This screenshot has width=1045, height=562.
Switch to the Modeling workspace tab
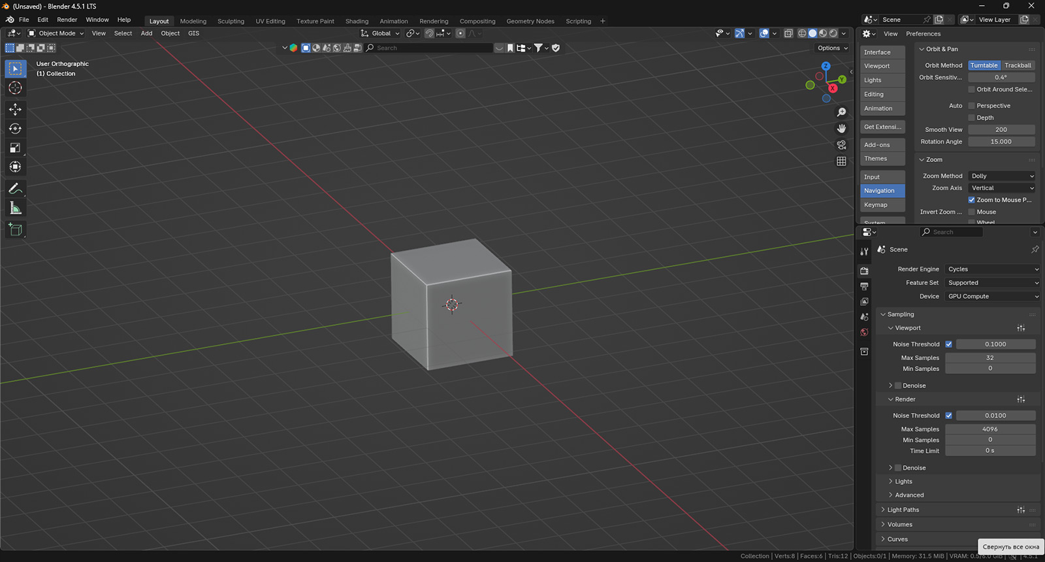click(193, 21)
